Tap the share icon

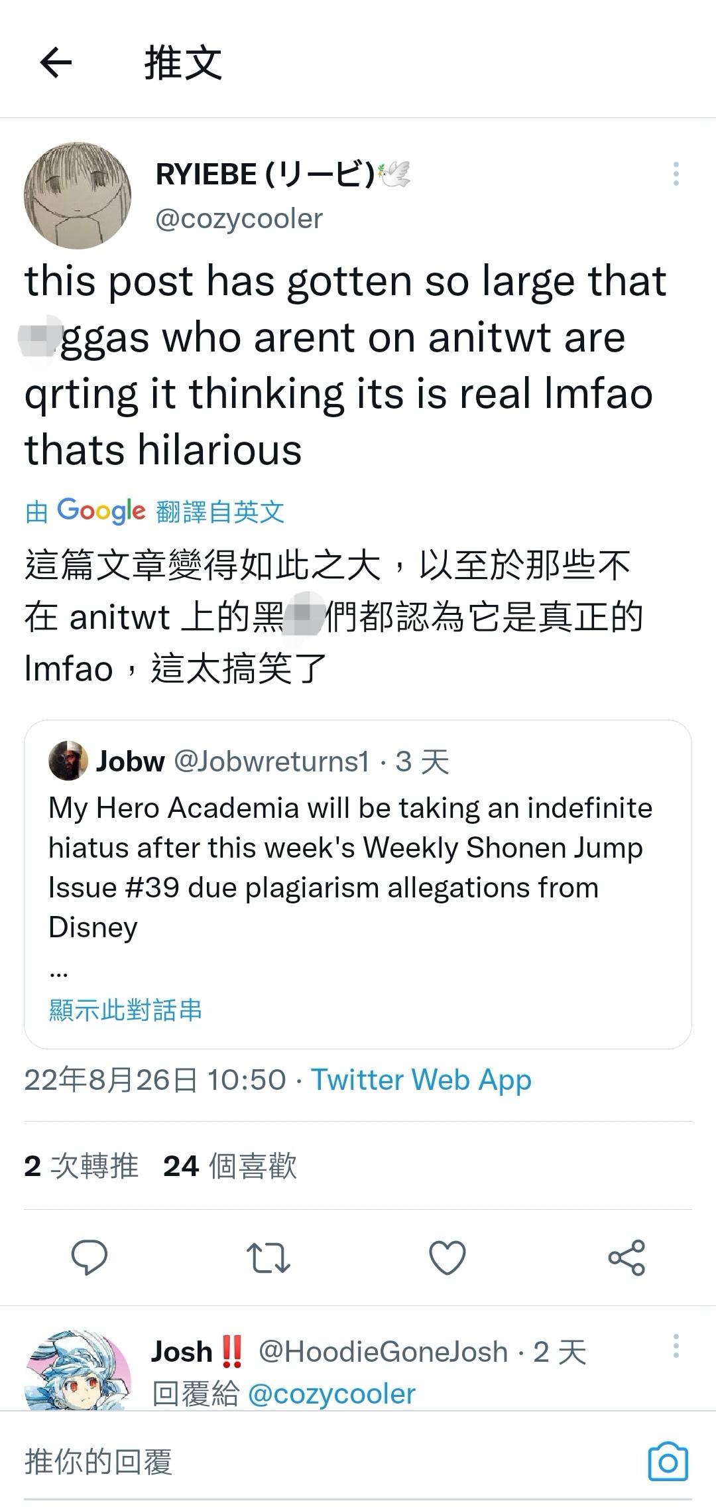[x=626, y=1258]
